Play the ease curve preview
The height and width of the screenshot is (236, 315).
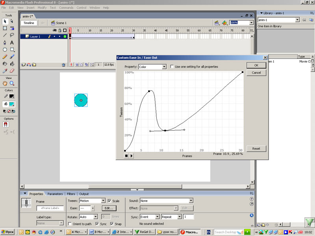(x=132, y=156)
